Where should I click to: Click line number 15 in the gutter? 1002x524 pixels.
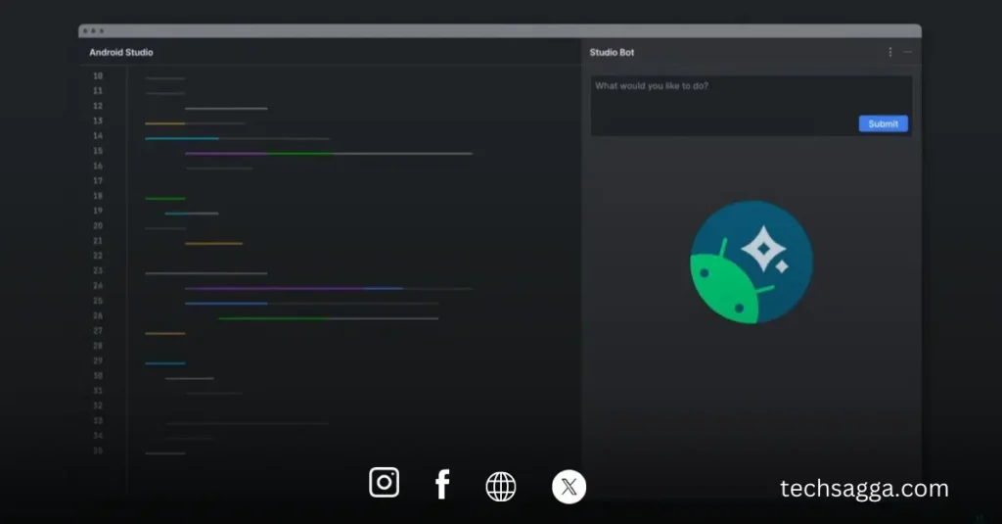pyautogui.click(x=98, y=152)
